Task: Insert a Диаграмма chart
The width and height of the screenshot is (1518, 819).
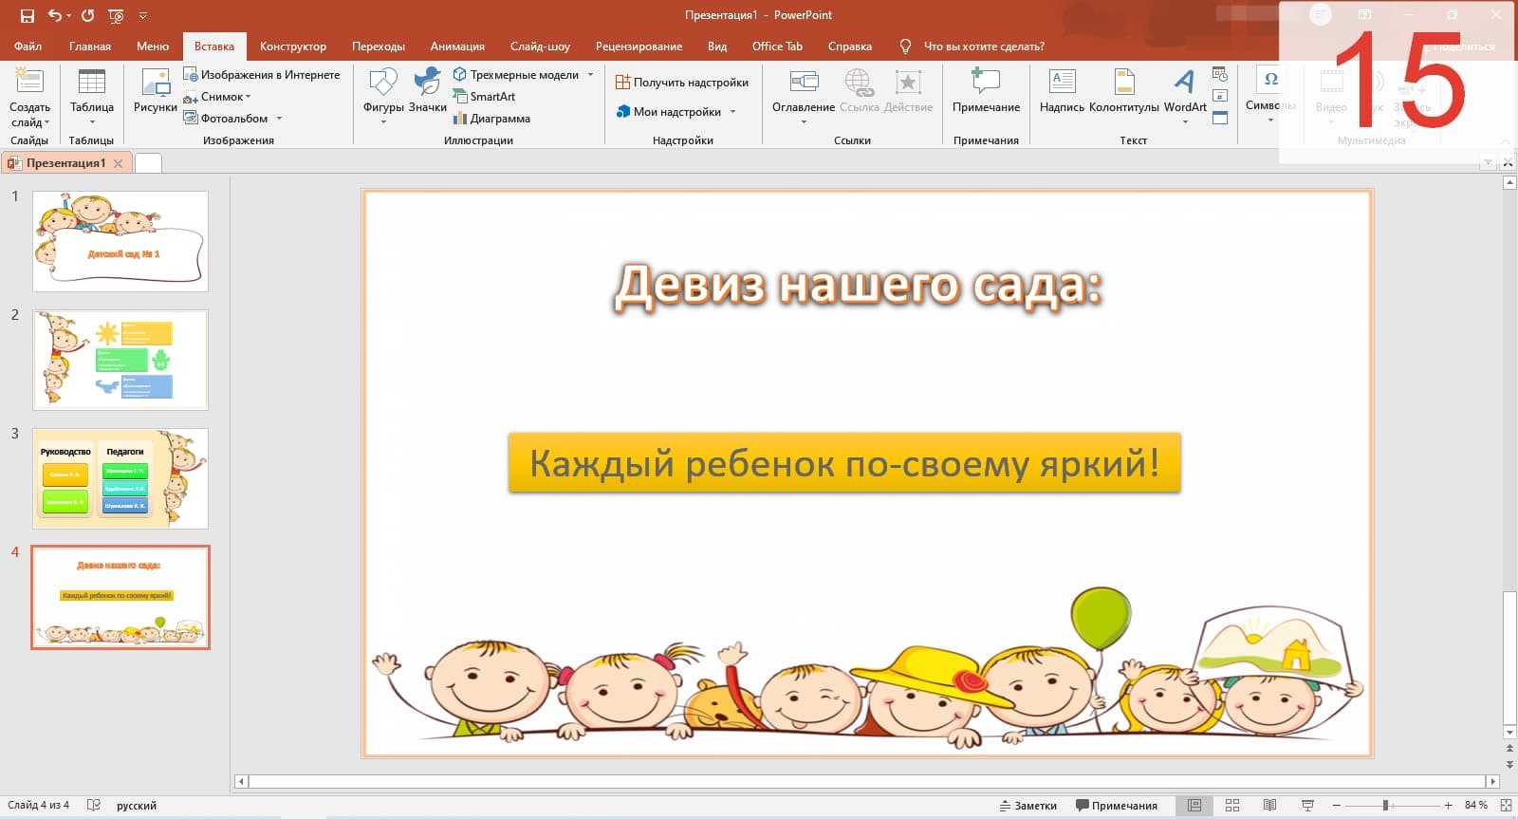Action: (x=491, y=119)
